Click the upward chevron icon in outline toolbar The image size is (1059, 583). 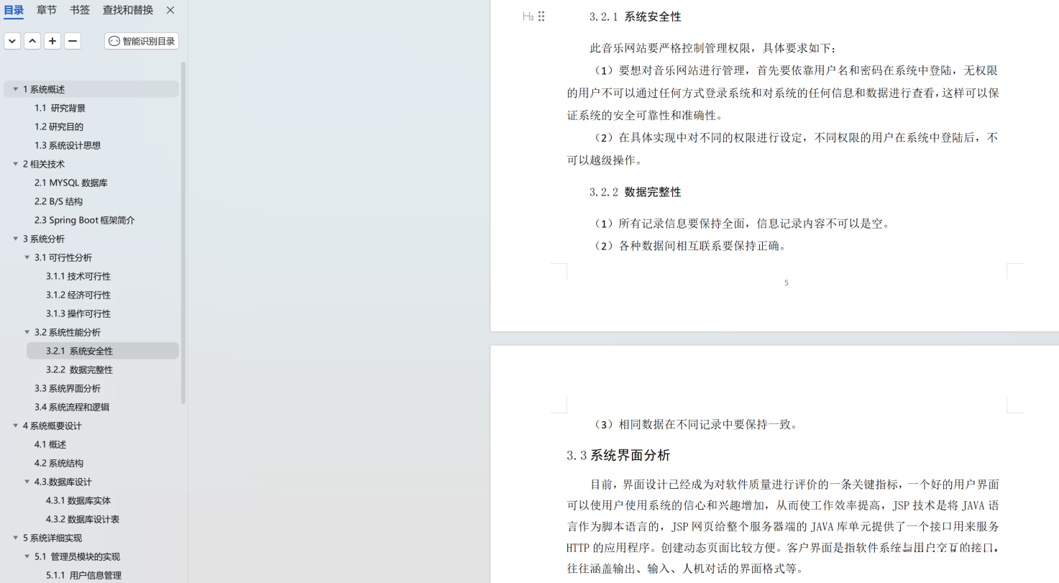32,41
